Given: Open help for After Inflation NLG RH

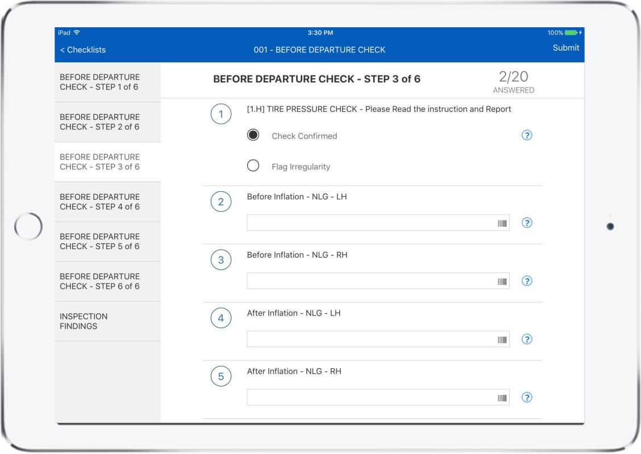Looking at the screenshot, I should [527, 397].
